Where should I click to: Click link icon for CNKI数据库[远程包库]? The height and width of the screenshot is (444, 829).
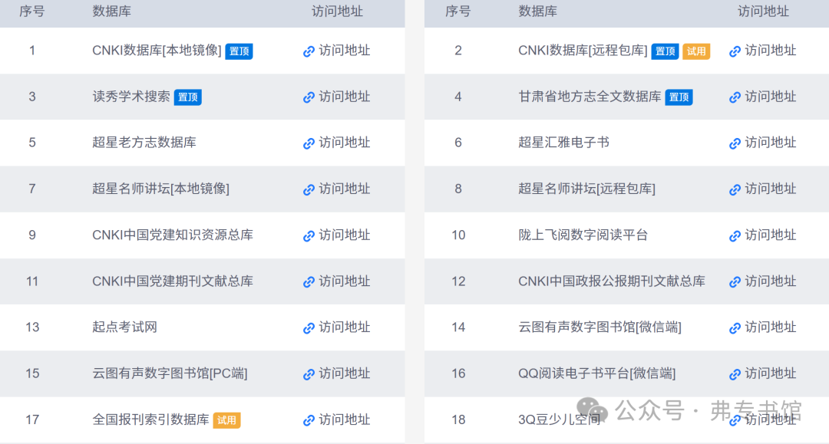click(735, 51)
